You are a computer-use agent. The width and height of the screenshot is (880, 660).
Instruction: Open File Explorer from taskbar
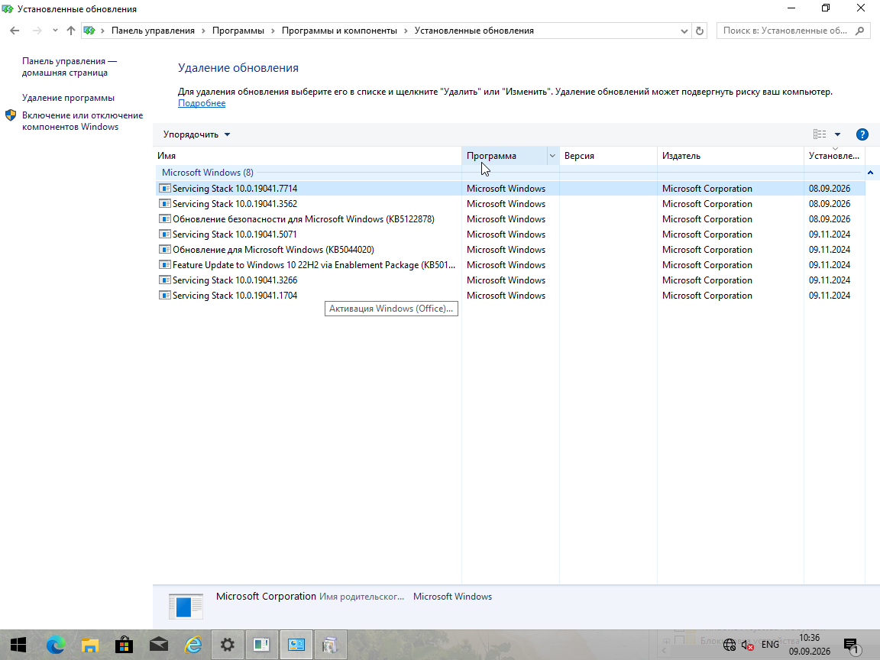[90, 645]
